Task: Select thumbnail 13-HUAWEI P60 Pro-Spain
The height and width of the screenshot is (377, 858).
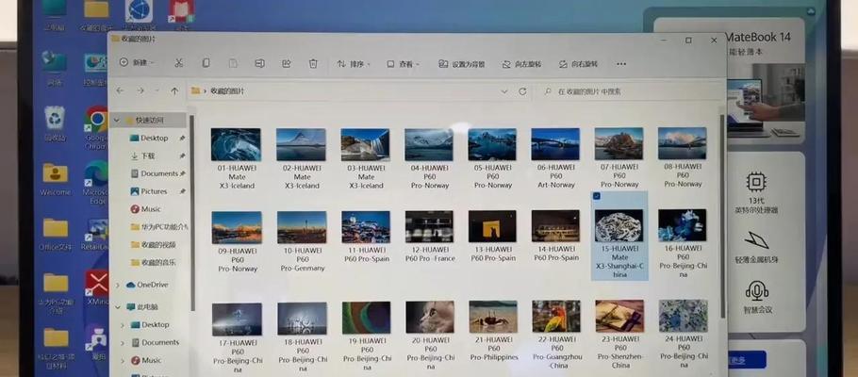Action: 492,226
